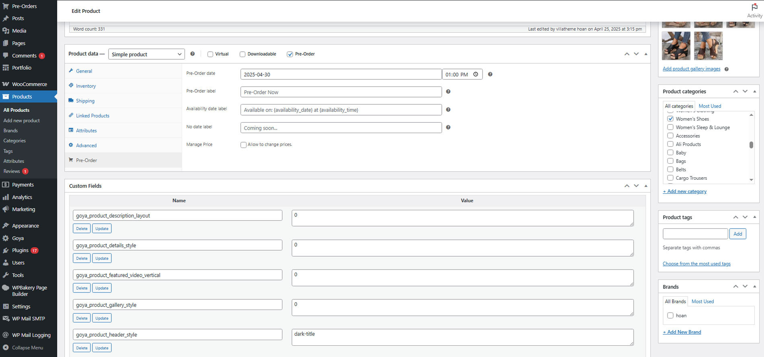Open WooCommerce from the sidebar
Viewport: 764px width, 357px height.
click(29, 84)
